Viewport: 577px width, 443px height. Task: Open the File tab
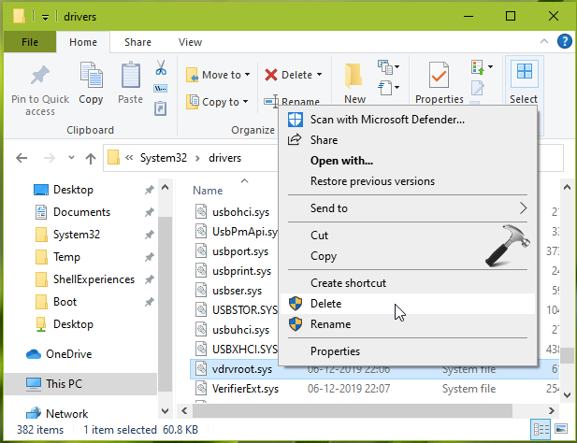coord(29,42)
